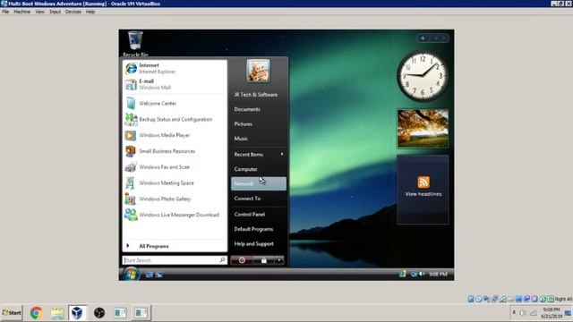Click VirtualBox icon in host taskbar

click(x=77, y=313)
